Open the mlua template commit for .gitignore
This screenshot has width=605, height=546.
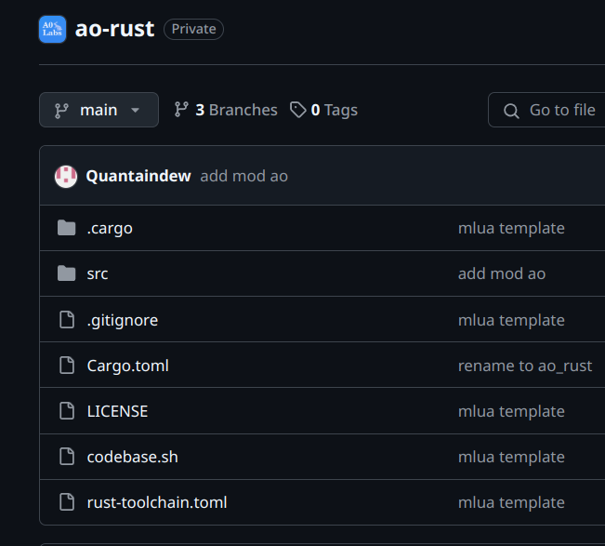[x=511, y=320]
